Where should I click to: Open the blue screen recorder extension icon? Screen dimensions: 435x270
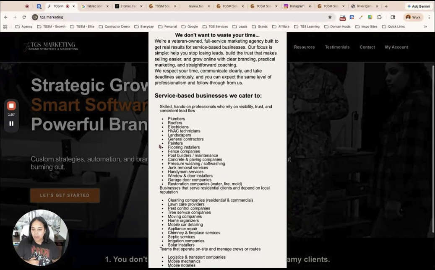pyautogui.click(x=352, y=17)
